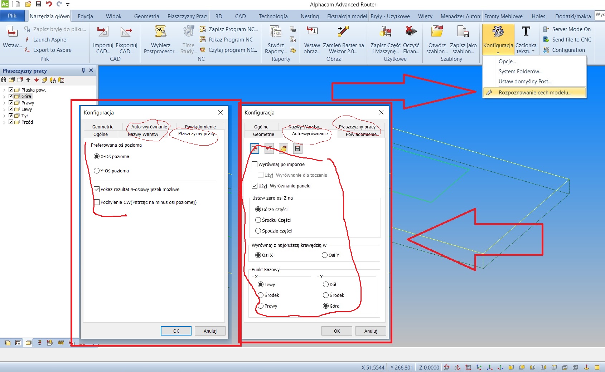Enable Wyrównaj po imporcie checkbox
The height and width of the screenshot is (372, 605).
click(x=255, y=164)
